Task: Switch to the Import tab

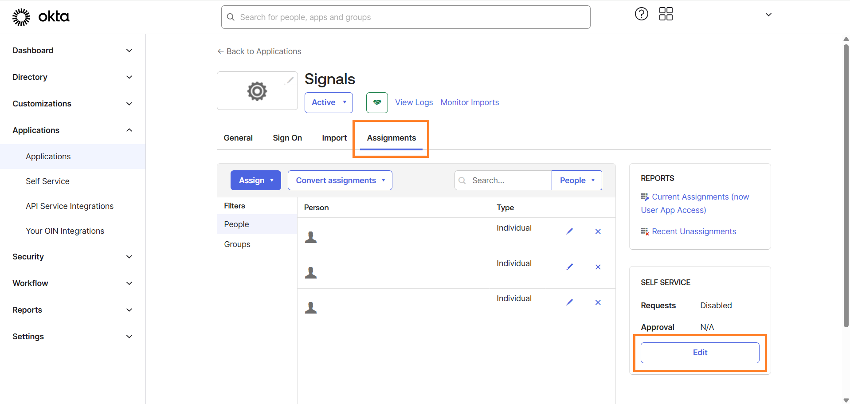Action: click(x=334, y=138)
